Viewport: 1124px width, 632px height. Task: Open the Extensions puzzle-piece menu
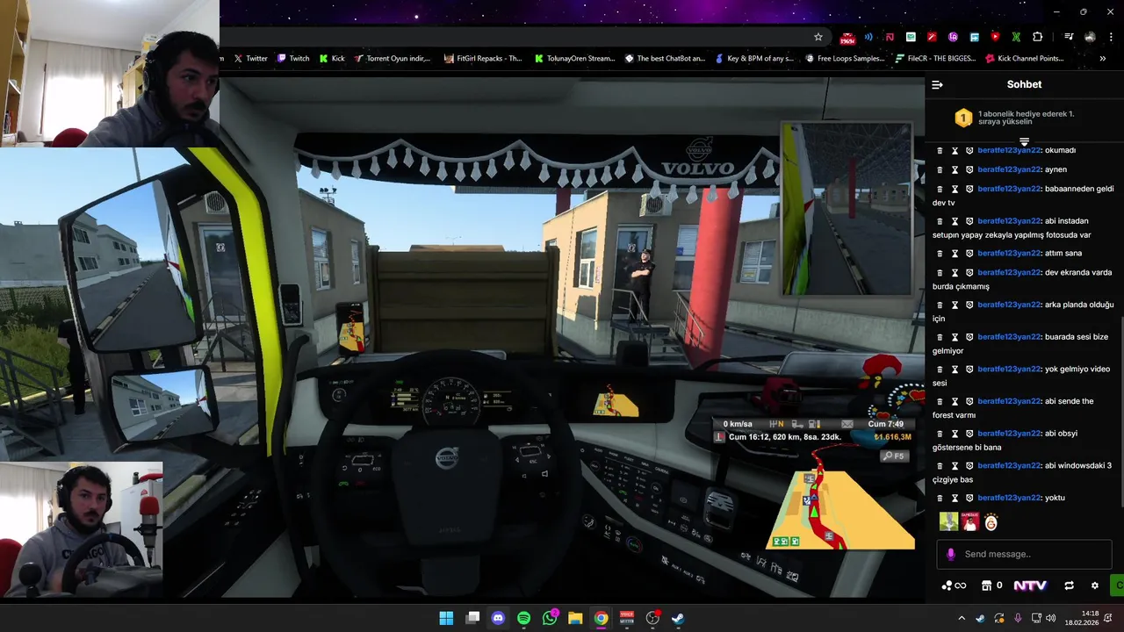click(x=1038, y=37)
